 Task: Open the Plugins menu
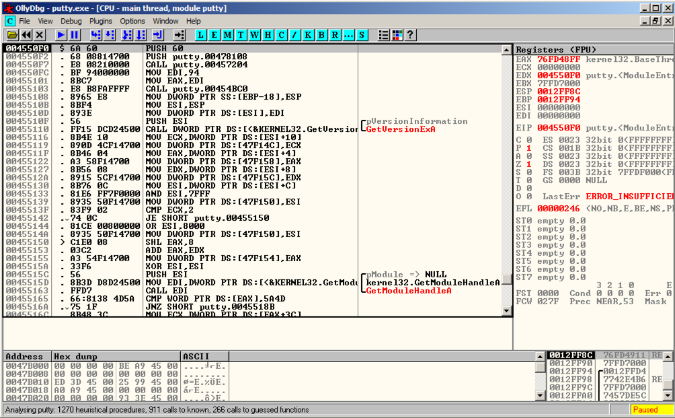tap(101, 21)
